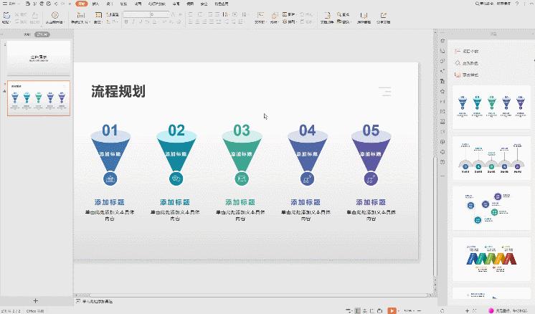
Task: Click the New Slide icon
Action: click(80, 15)
